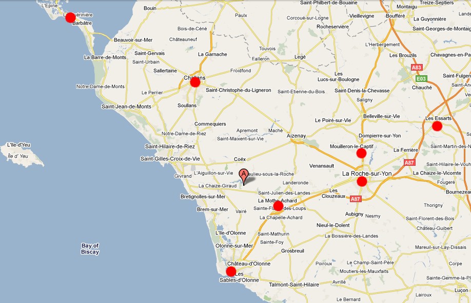Click the A87 shield near Les Clouzeaux
The height and width of the screenshot is (303, 471).
click(x=356, y=199)
